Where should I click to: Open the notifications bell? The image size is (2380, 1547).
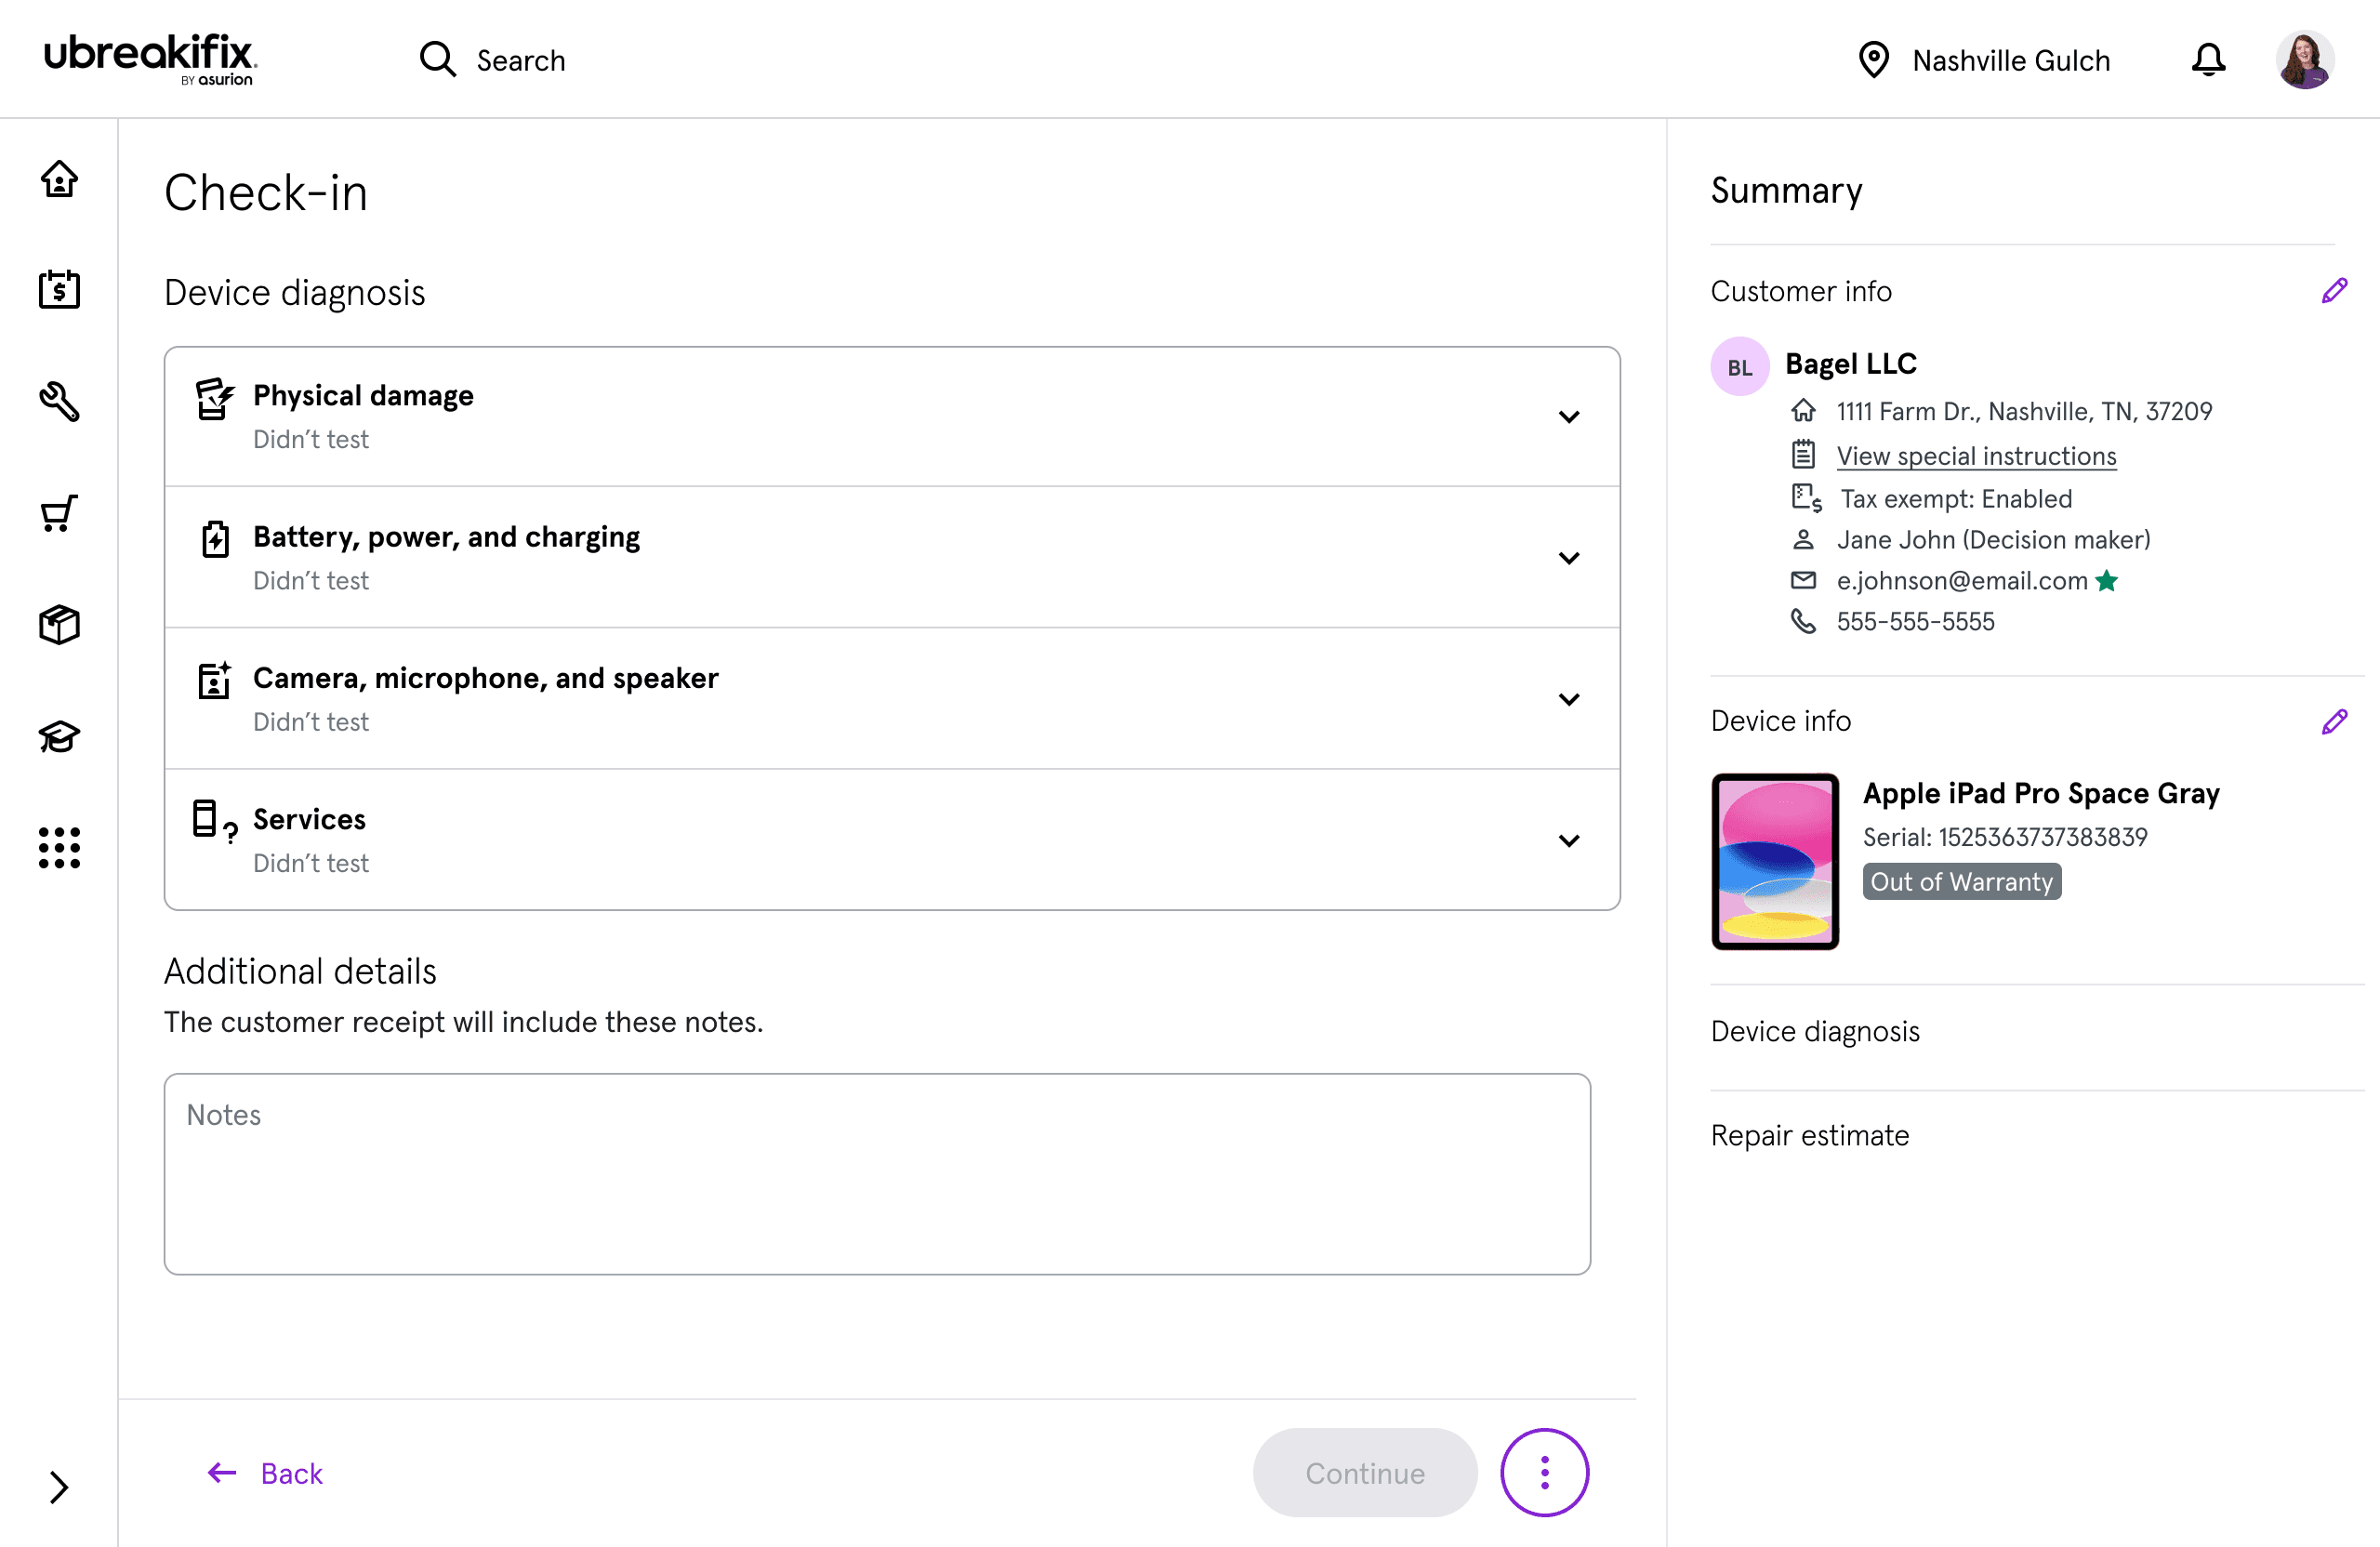tap(2208, 60)
